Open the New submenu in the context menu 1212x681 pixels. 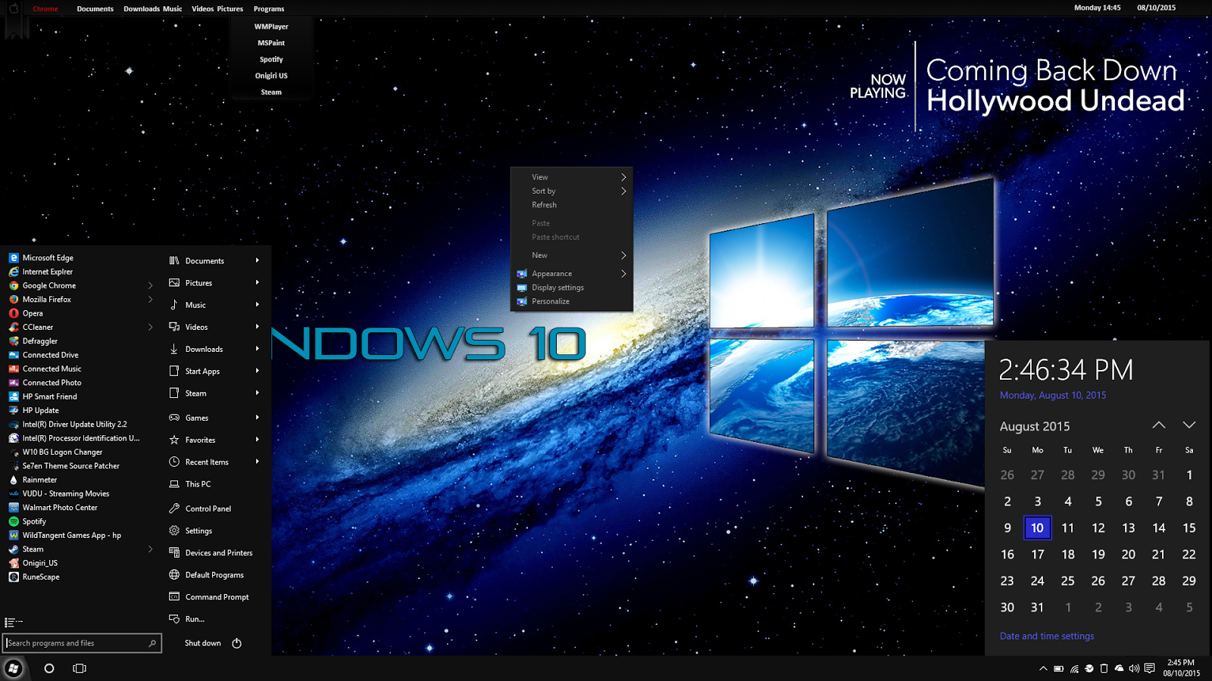pos(572,256)
